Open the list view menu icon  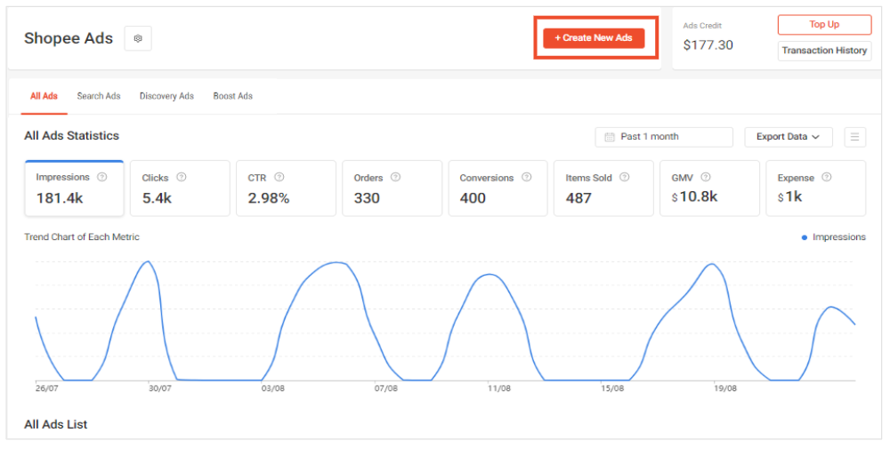(854, 137)
